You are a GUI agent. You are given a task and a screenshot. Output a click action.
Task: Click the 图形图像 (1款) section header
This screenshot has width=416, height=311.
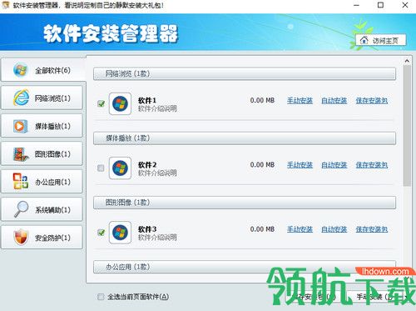(x=245, y=203)
